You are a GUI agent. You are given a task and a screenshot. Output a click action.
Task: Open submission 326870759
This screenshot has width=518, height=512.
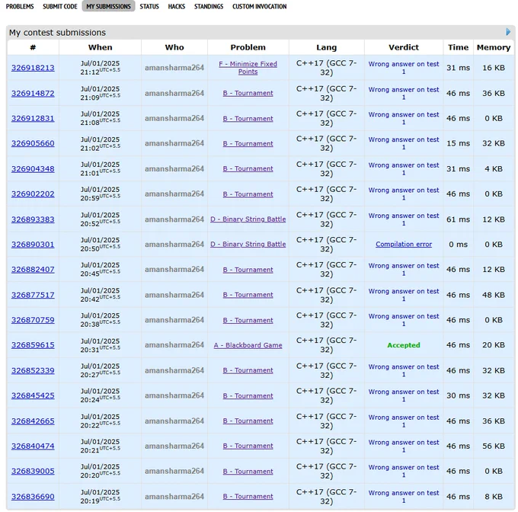tap(33, 320)
